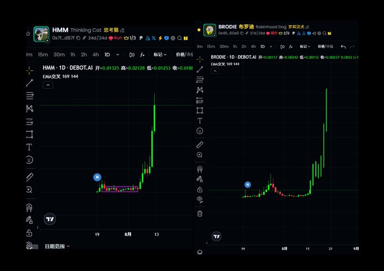Hide all drawings via eye icon on BRODIE chart
Image resolution: width=384 pixels, height=271 pixels.
pyautogui.click(x=199, y=199)
